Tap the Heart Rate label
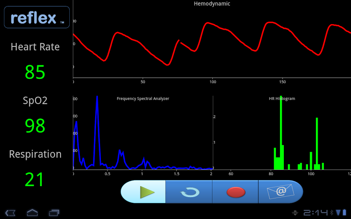The image size is (351, 219). point(35,47)
